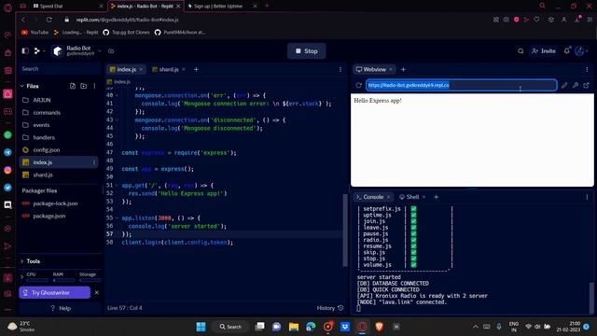This screenshot has width=597, height=336.
Task: Open the handlers folder
Action: click(x=59, y=137)
